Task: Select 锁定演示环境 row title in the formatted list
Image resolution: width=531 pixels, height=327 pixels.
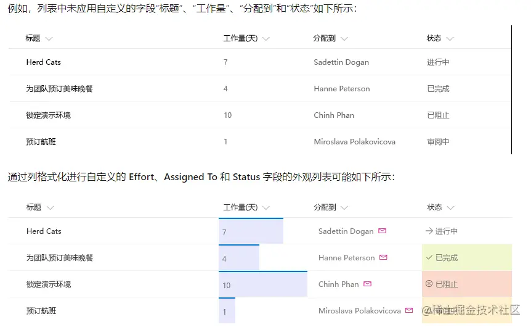Action: pos(49,284)
